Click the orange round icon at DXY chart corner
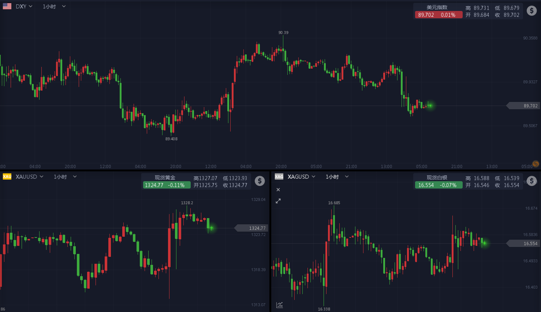Viewport: 541px width, 312px height. point(536,164)
